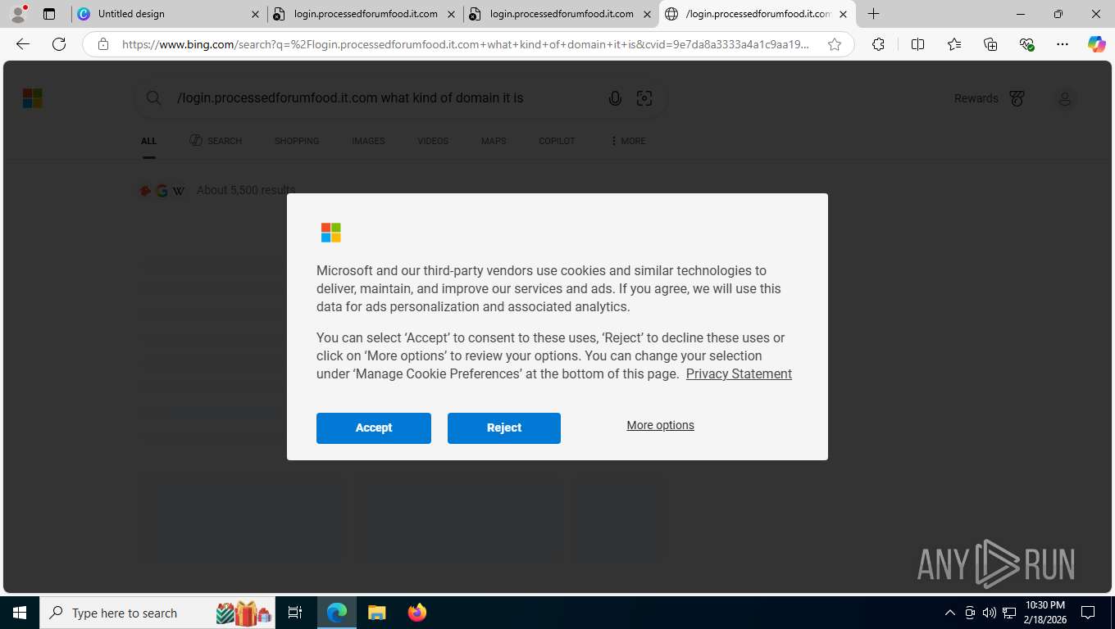Select the COPILOT tab
This screenshot has width=1115, height=629.
click(x=557, y=141)
